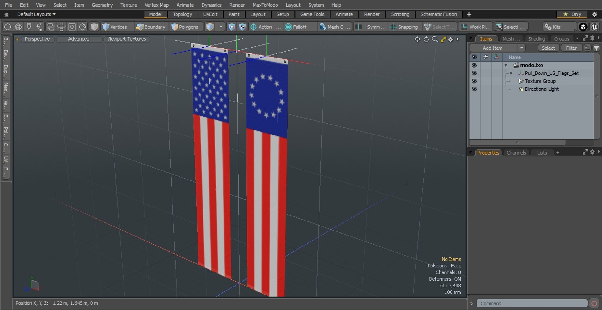Switch to the Game Tools layout tab

click(312, 14)
